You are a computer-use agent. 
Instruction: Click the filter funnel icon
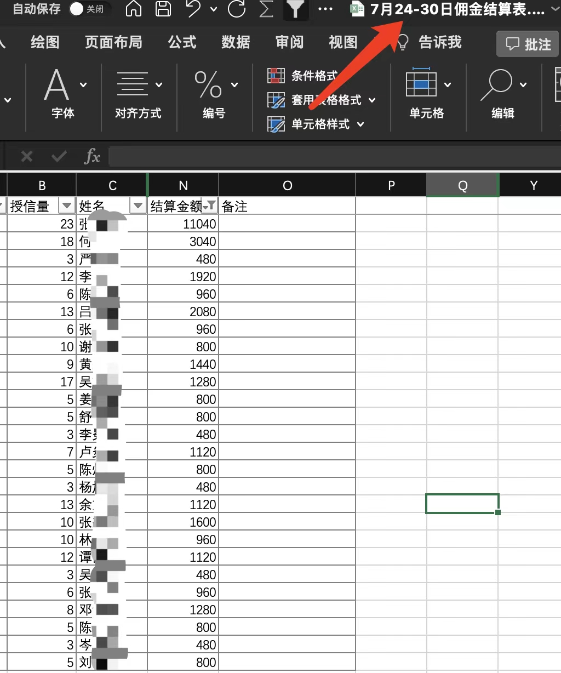(295, 9)
